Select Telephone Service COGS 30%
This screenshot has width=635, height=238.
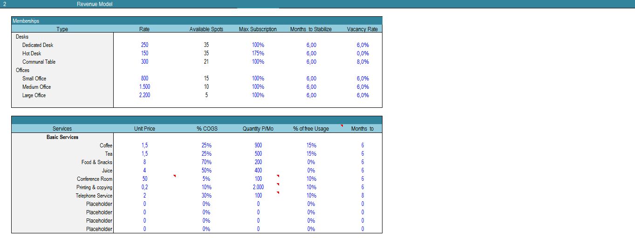(x=206, y=196)
